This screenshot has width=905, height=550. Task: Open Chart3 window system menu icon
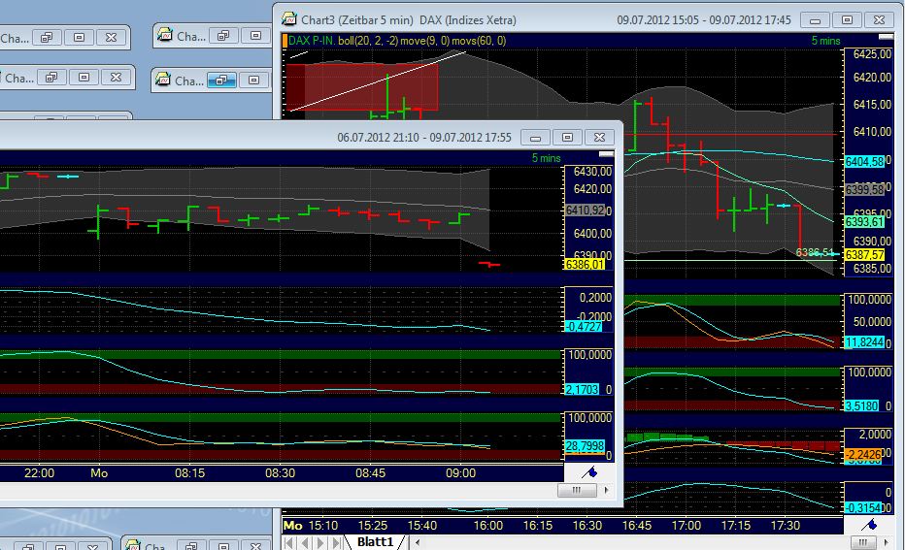pyautogui.click(x=289, y=19)
